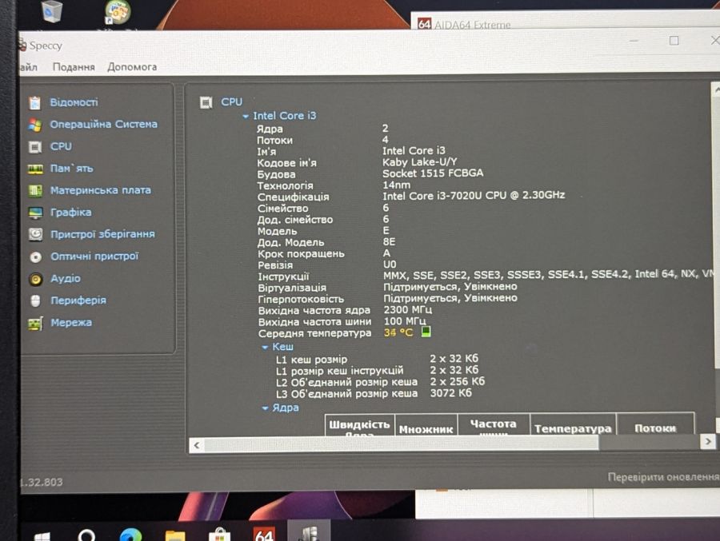Screen dimensions: 720x541
Task: Click the Гіперпотоковість row label
Action: click(301, 299)
